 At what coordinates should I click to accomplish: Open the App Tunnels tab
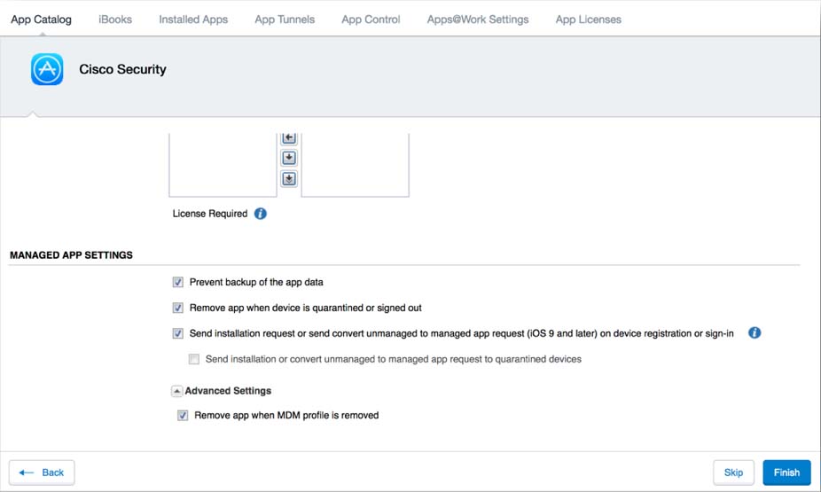pyautogui.click(x=285, y=20)
